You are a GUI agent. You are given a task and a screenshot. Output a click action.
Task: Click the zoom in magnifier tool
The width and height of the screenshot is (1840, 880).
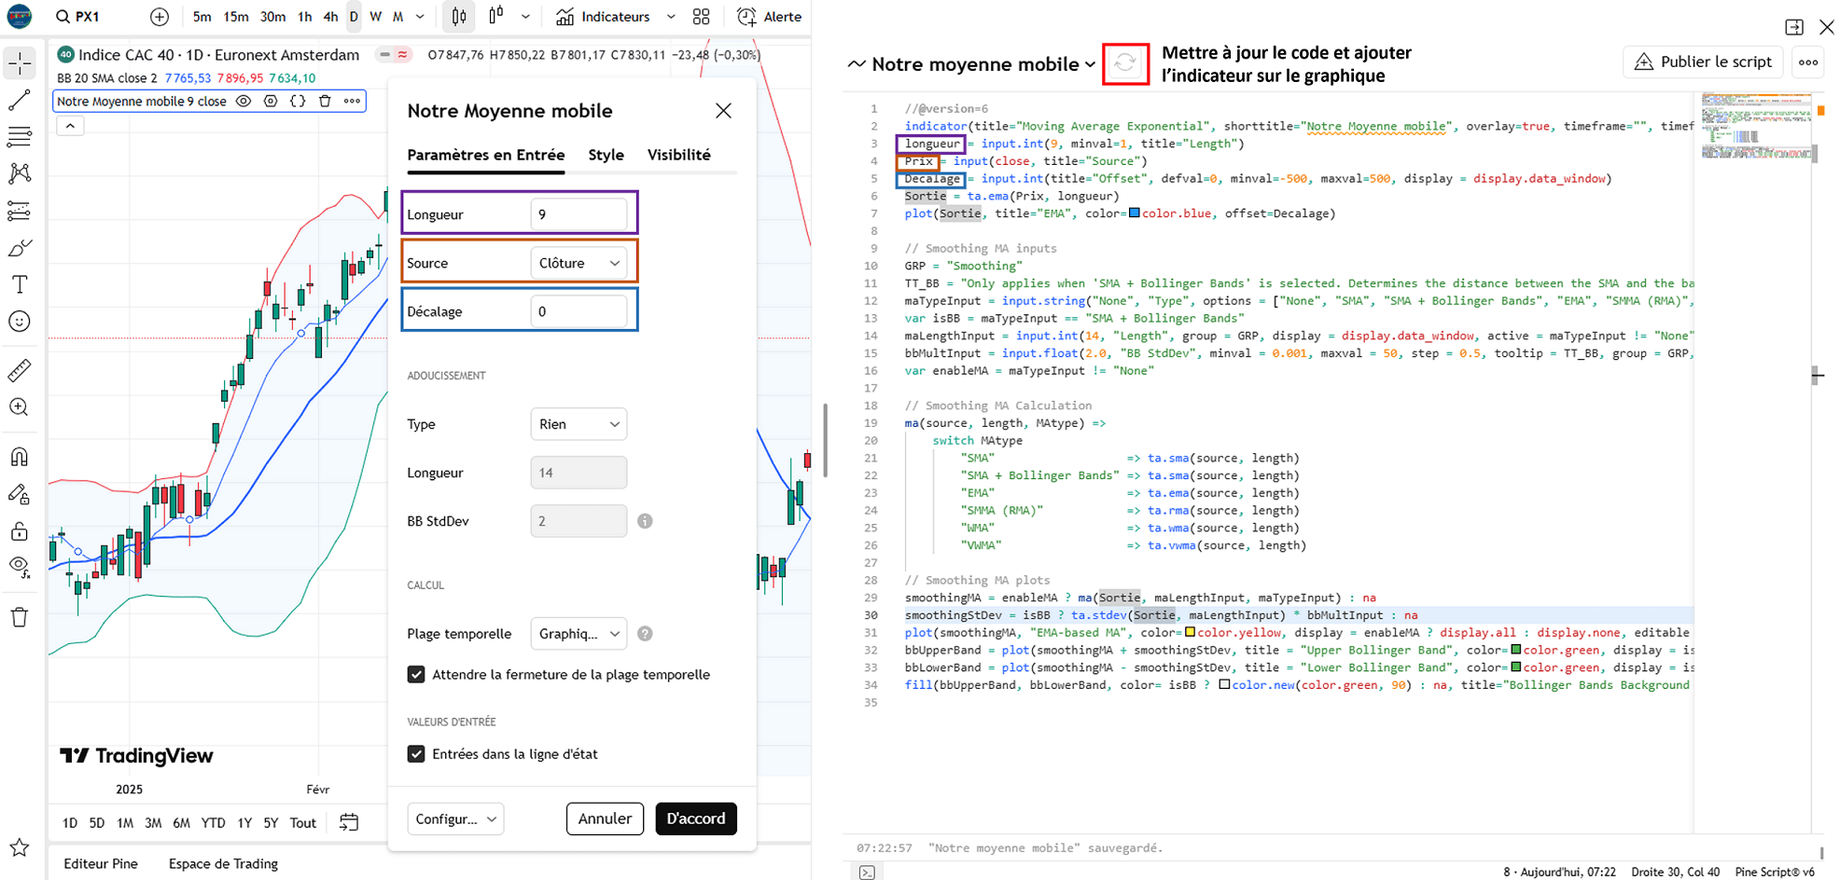tap(20, 407)
